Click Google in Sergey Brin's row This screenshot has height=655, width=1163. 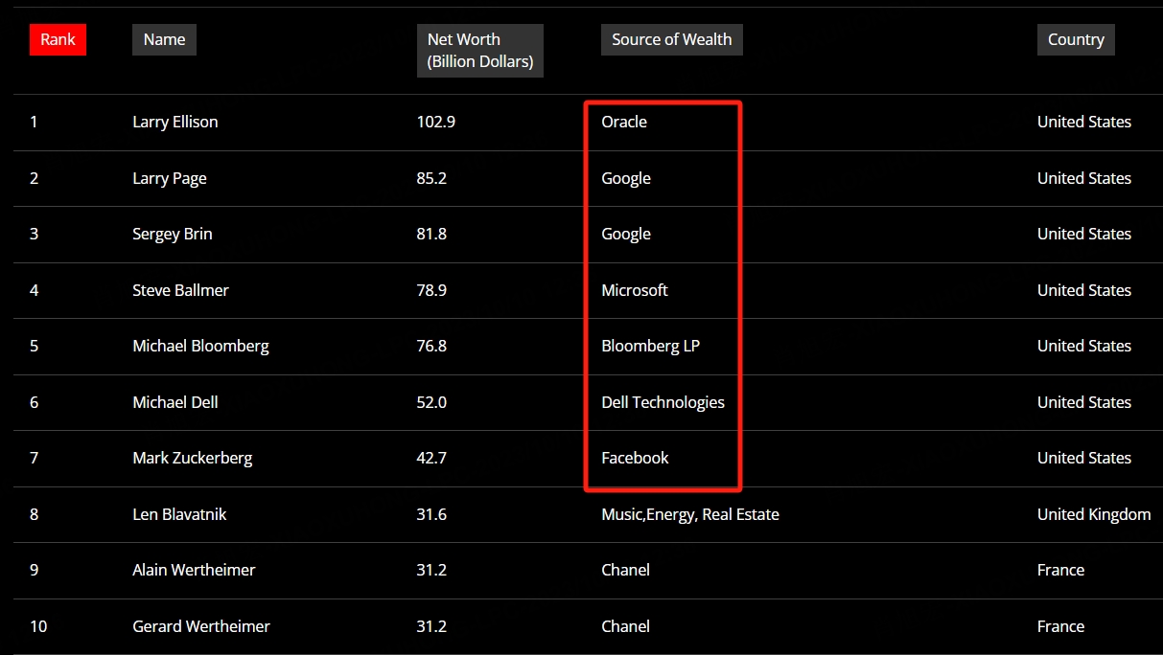point(626,234)
